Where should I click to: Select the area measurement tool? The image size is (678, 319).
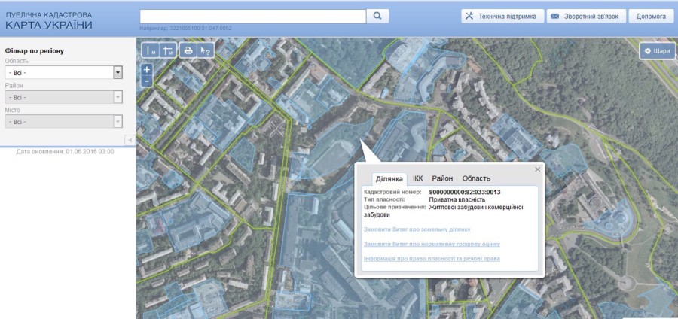pos(167,50)
